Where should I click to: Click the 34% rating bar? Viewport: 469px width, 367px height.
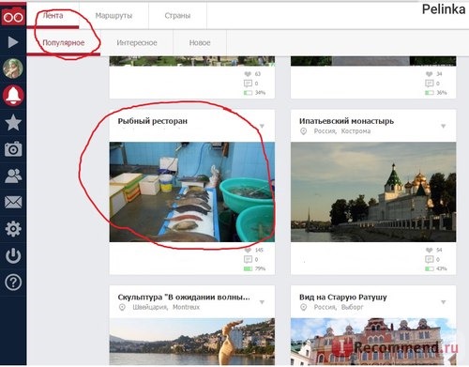point(248,93)
